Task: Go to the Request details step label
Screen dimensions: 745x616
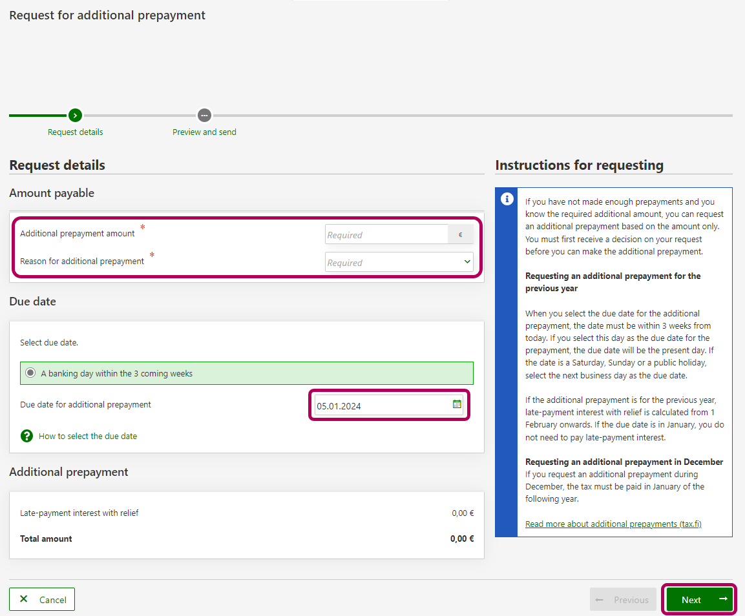Action: (x=75, y=132)
